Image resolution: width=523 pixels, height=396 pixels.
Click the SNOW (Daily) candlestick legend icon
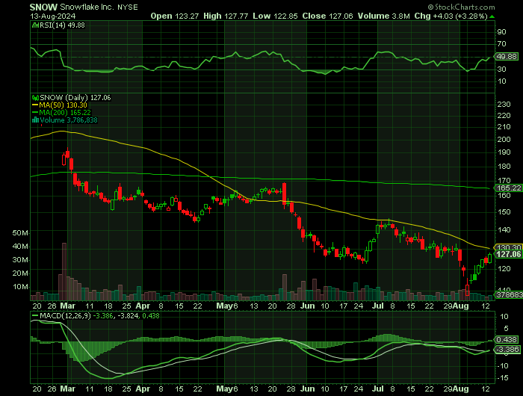(x=35, y=98)
